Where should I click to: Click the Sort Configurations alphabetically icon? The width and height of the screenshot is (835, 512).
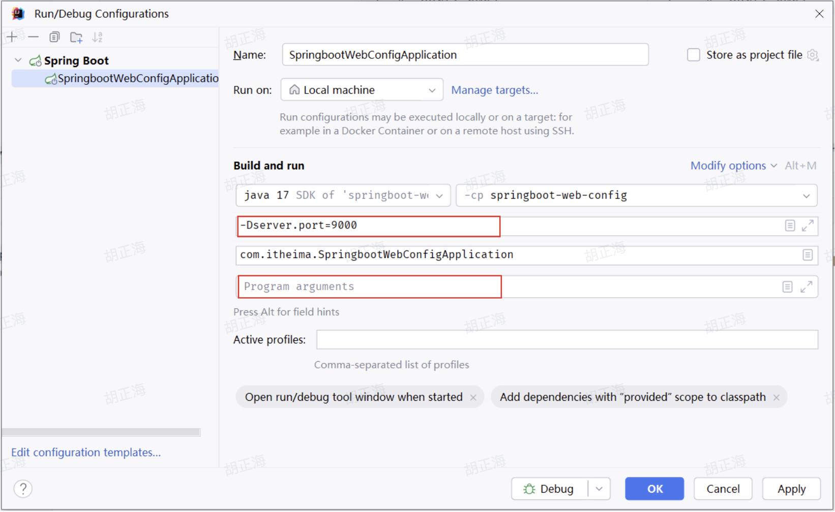click(97, 37)
